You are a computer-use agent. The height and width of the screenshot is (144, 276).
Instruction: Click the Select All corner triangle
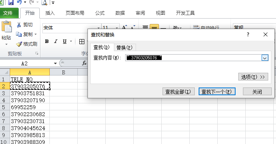pos(5,72)
